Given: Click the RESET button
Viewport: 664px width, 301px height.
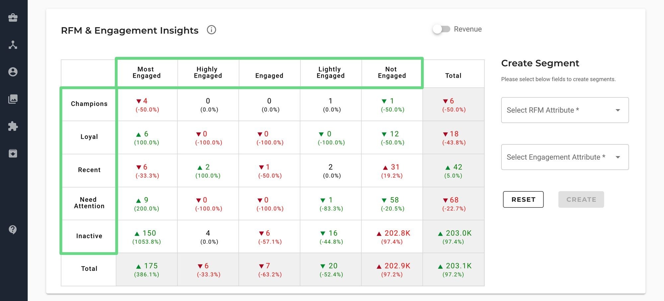Looking at the screenshot, I should 523,199.
